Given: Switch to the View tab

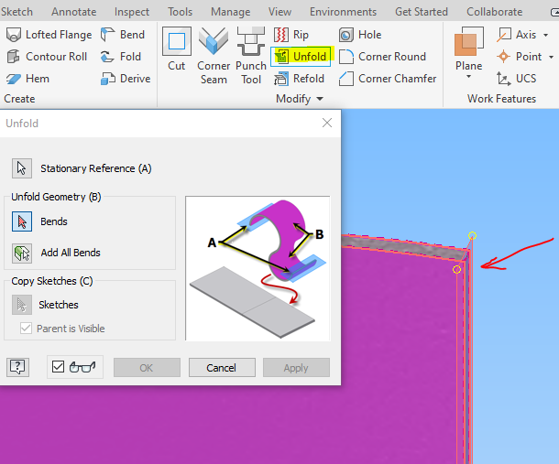Looking at the screenshot, I should tap(279, 12).
